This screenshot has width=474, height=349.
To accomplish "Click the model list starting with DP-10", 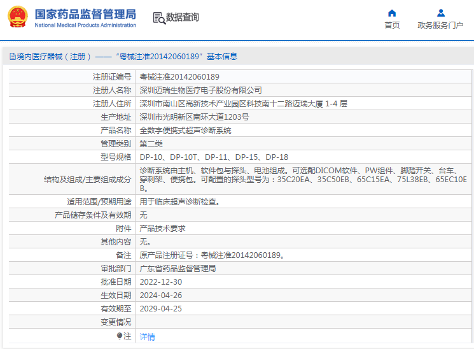I will (x=214, y=157).
